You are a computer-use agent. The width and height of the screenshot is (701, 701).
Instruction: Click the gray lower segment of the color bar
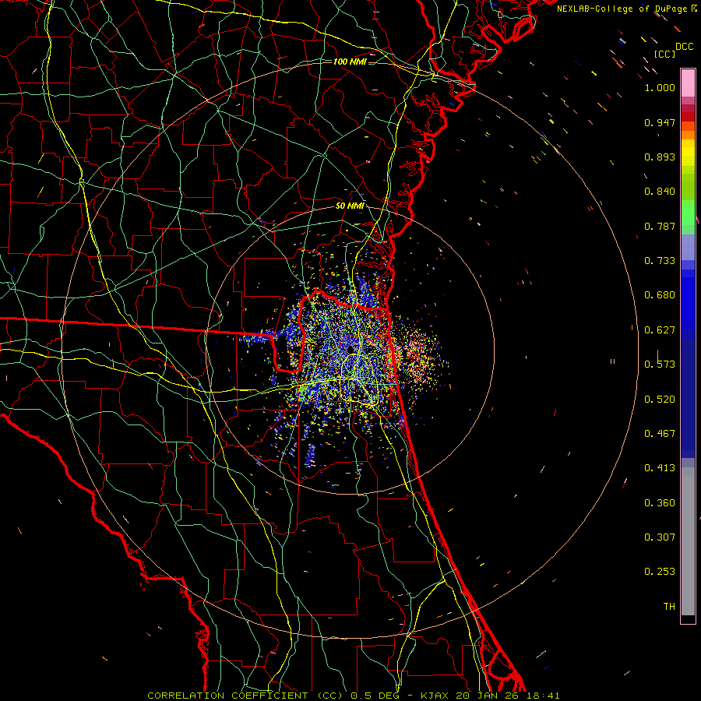pos(688,541)
